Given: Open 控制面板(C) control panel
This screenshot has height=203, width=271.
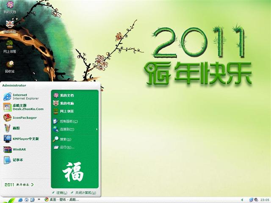Looking at the screenshot, I should pos(65,121).
